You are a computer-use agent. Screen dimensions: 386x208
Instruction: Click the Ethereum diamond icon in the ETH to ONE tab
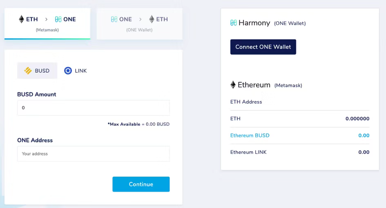21,19
